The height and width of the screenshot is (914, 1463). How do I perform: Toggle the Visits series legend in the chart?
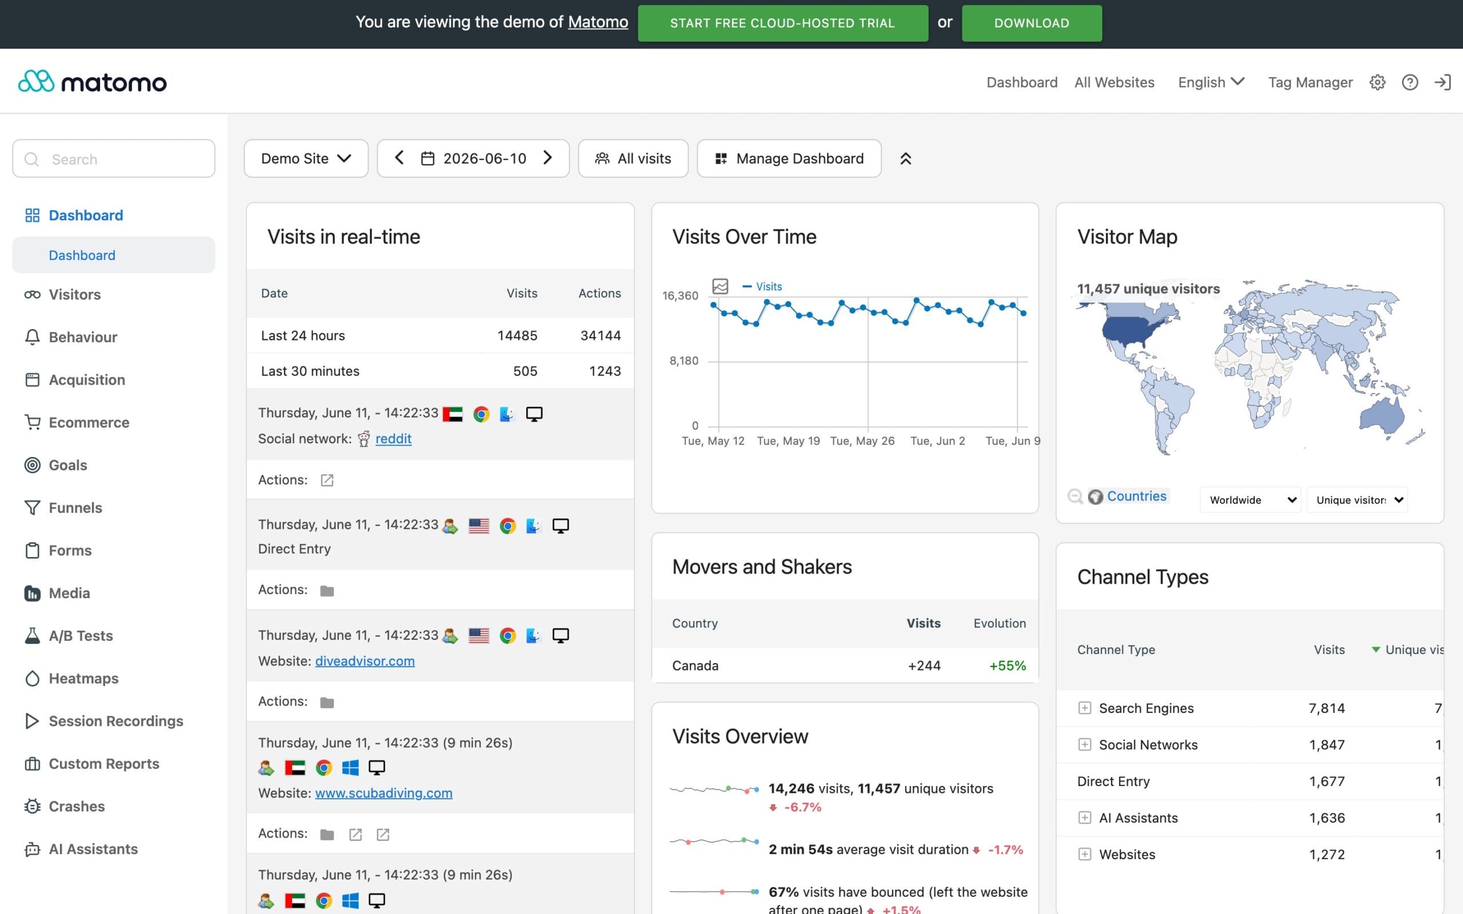(x=762, y=287)
